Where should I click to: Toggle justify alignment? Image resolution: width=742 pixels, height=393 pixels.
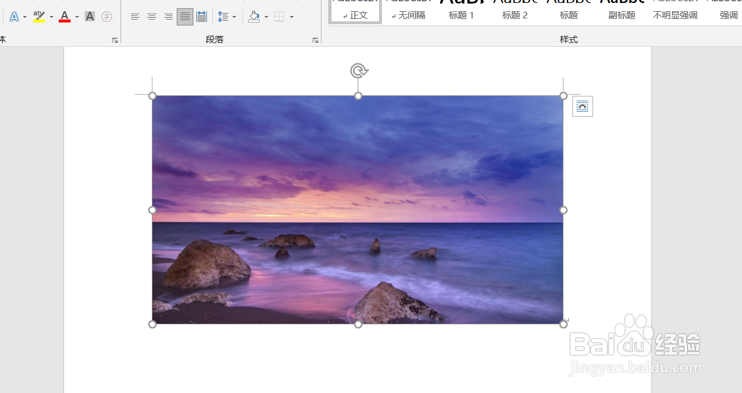click(185, 17)
